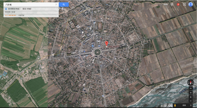197x108 pixels.
Task: Click the red location pin on map
Action: coord(106,44)
